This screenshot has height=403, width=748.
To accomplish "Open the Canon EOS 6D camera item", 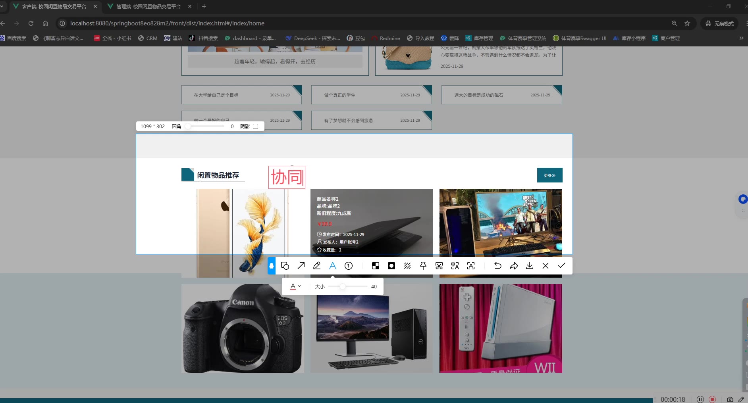I will tap(243, 328).
